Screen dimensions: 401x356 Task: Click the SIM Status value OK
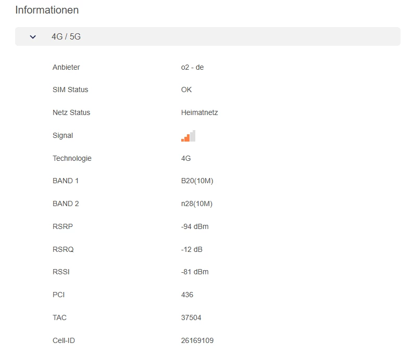pos(186,90)
